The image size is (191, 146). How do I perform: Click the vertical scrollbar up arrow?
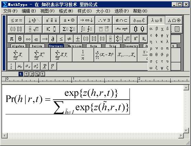[186, 88]
